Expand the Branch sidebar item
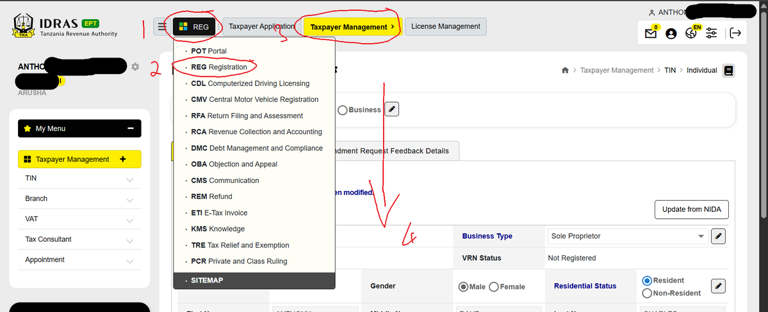 79,199
